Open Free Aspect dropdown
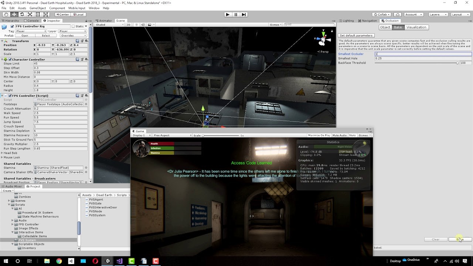Image resolution: width=473 pixels, height=266 pixels. point(172,135)
